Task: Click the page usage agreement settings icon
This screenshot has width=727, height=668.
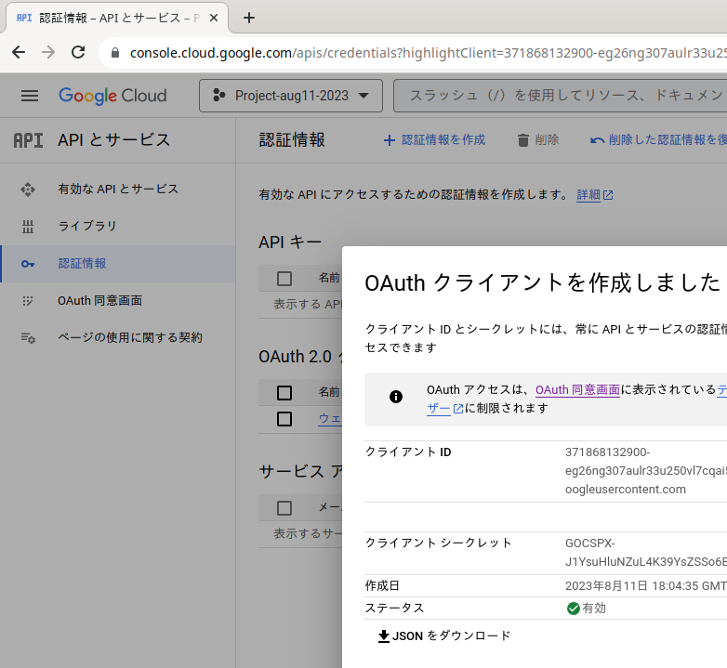Action: [x=28, y=337]
